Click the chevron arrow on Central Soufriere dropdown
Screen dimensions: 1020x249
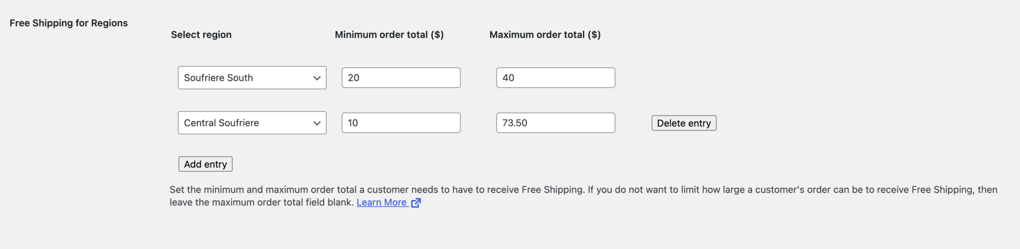pyautogui.click(x=317, y=124)
